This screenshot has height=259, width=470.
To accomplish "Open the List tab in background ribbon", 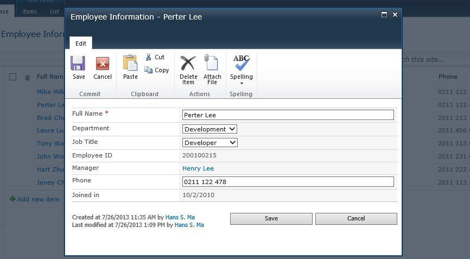I will [x=54, y=11].
